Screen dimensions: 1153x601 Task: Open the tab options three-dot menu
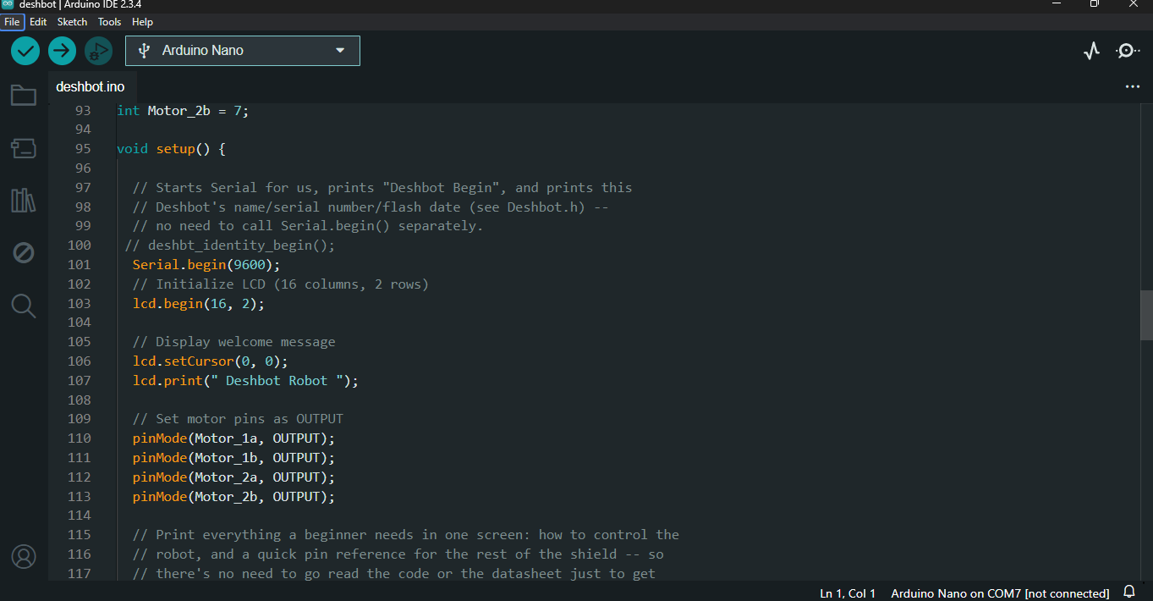point(1133,86)
